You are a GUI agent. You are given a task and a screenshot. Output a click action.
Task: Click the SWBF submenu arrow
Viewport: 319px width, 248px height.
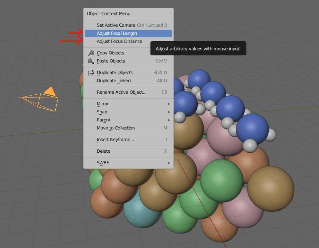(x=169, y=163)
